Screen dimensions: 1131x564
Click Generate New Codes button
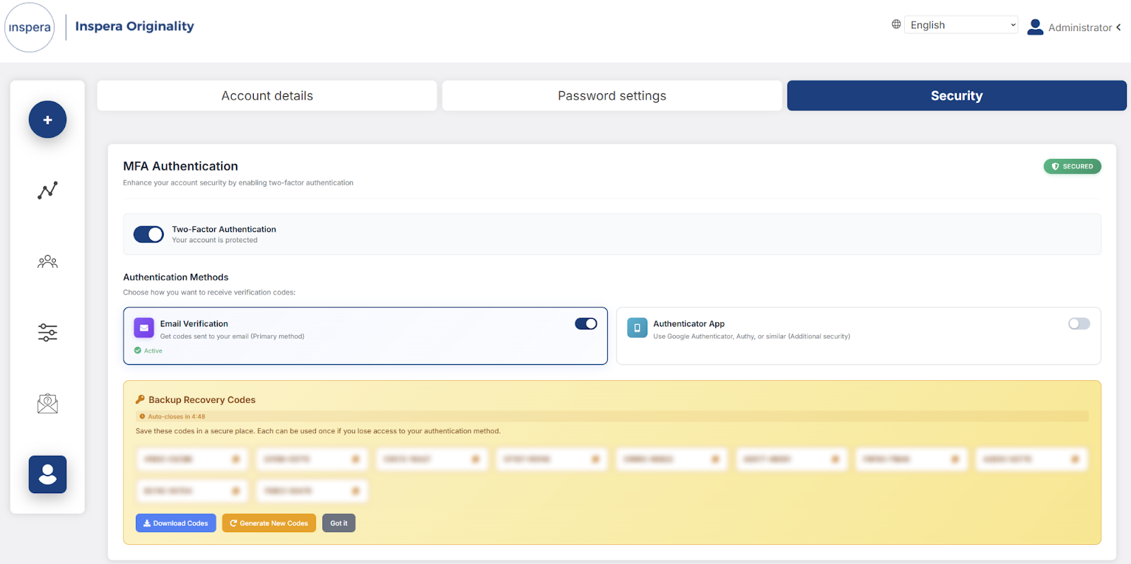click(x=269, y=523)
